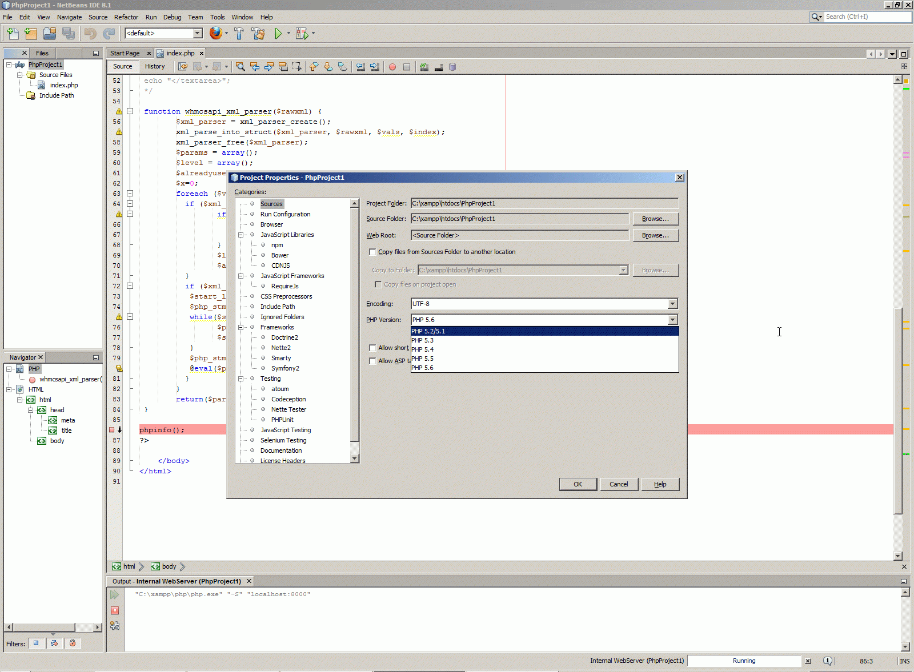Screen dimensions: 914x672
Task: Collapse the Frameworks category node
Action: pos(241,327)
